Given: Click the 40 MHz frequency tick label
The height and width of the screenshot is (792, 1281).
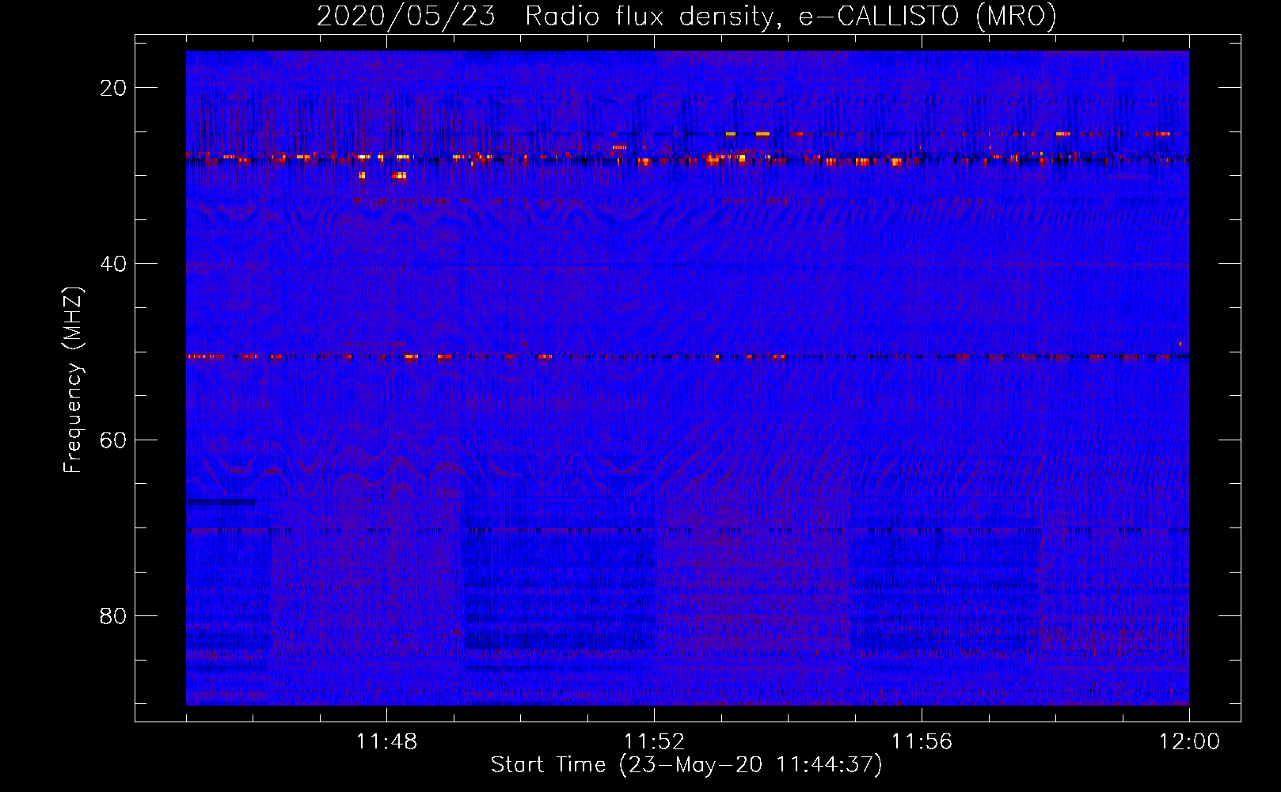Looking at the screenshot, I should (x=113, y=264).
